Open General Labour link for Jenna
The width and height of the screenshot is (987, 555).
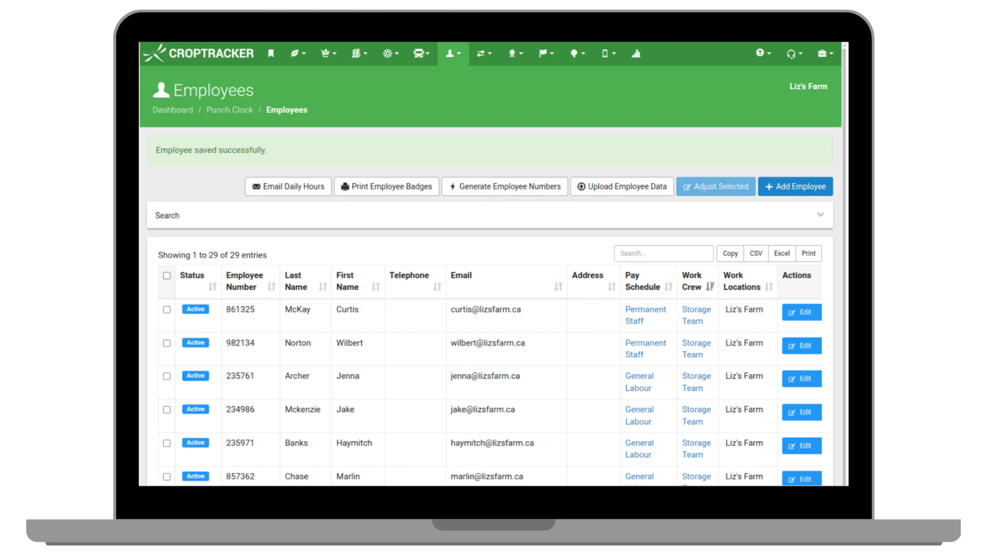tap(639, 382)
